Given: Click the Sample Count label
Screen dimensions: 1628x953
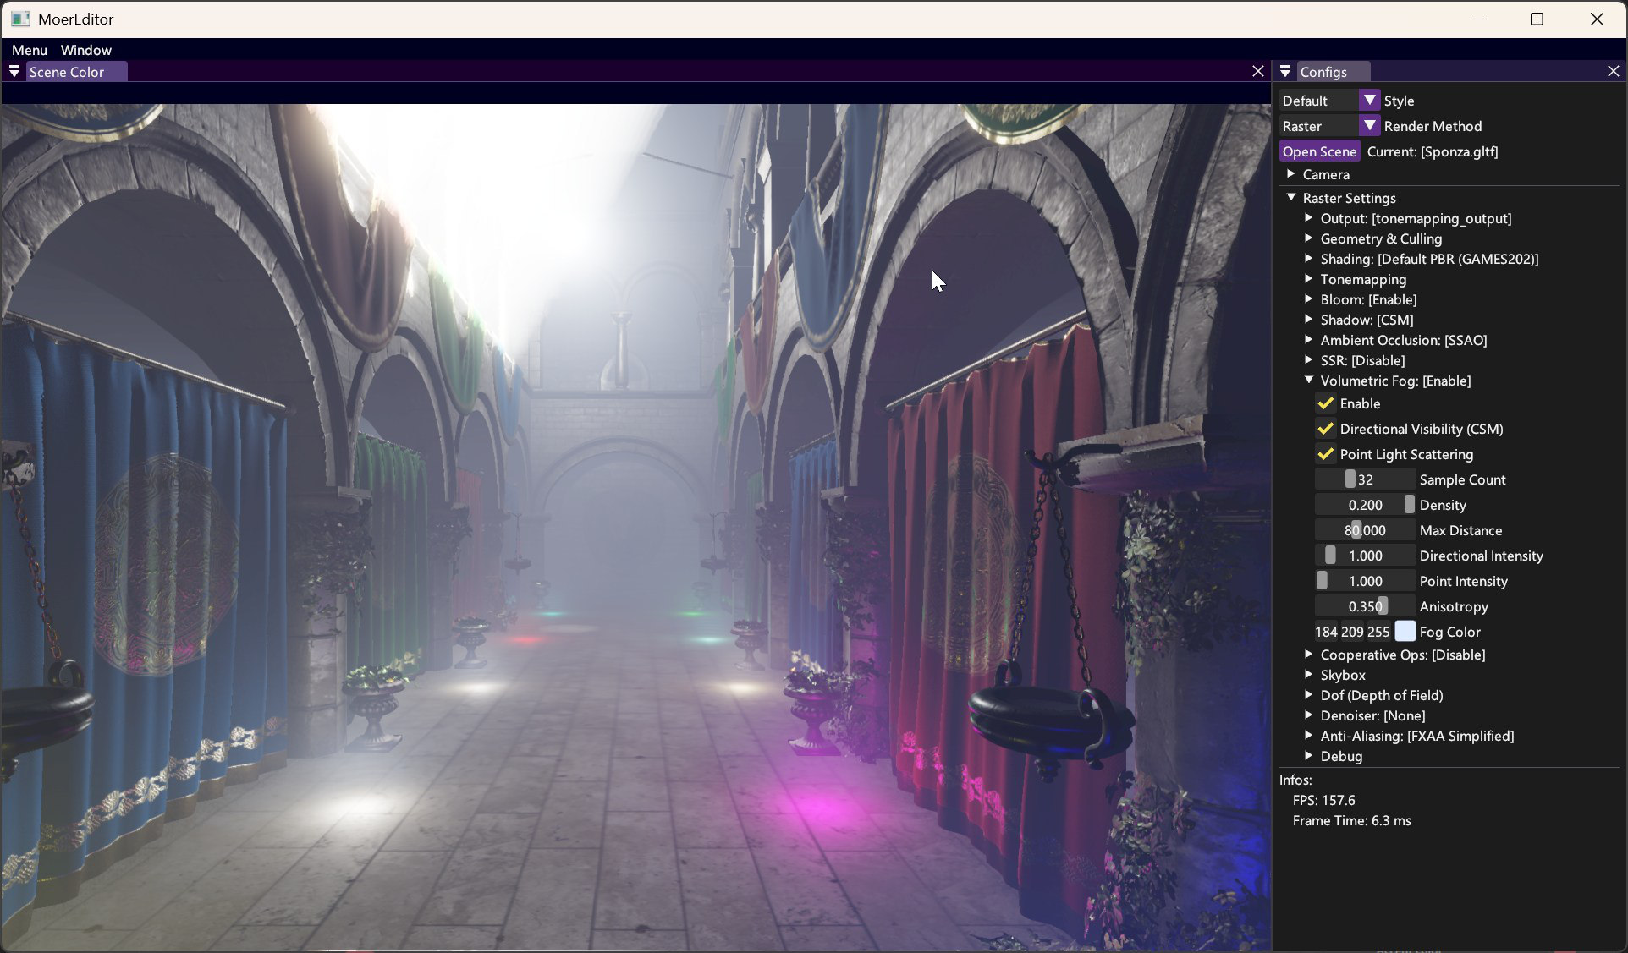Looking at the screenshot, I should click(x=1462, y=479).
